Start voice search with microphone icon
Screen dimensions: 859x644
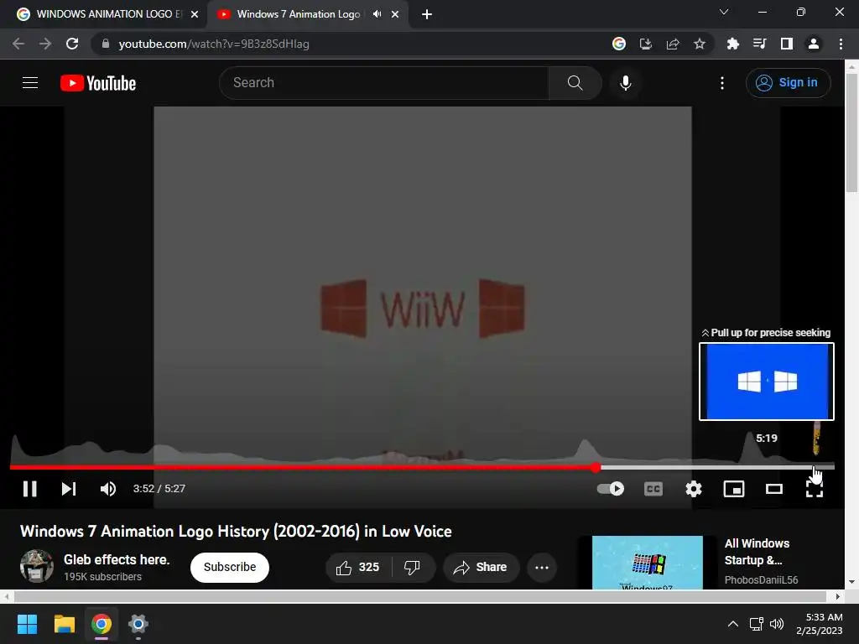(x=625, y=83)
